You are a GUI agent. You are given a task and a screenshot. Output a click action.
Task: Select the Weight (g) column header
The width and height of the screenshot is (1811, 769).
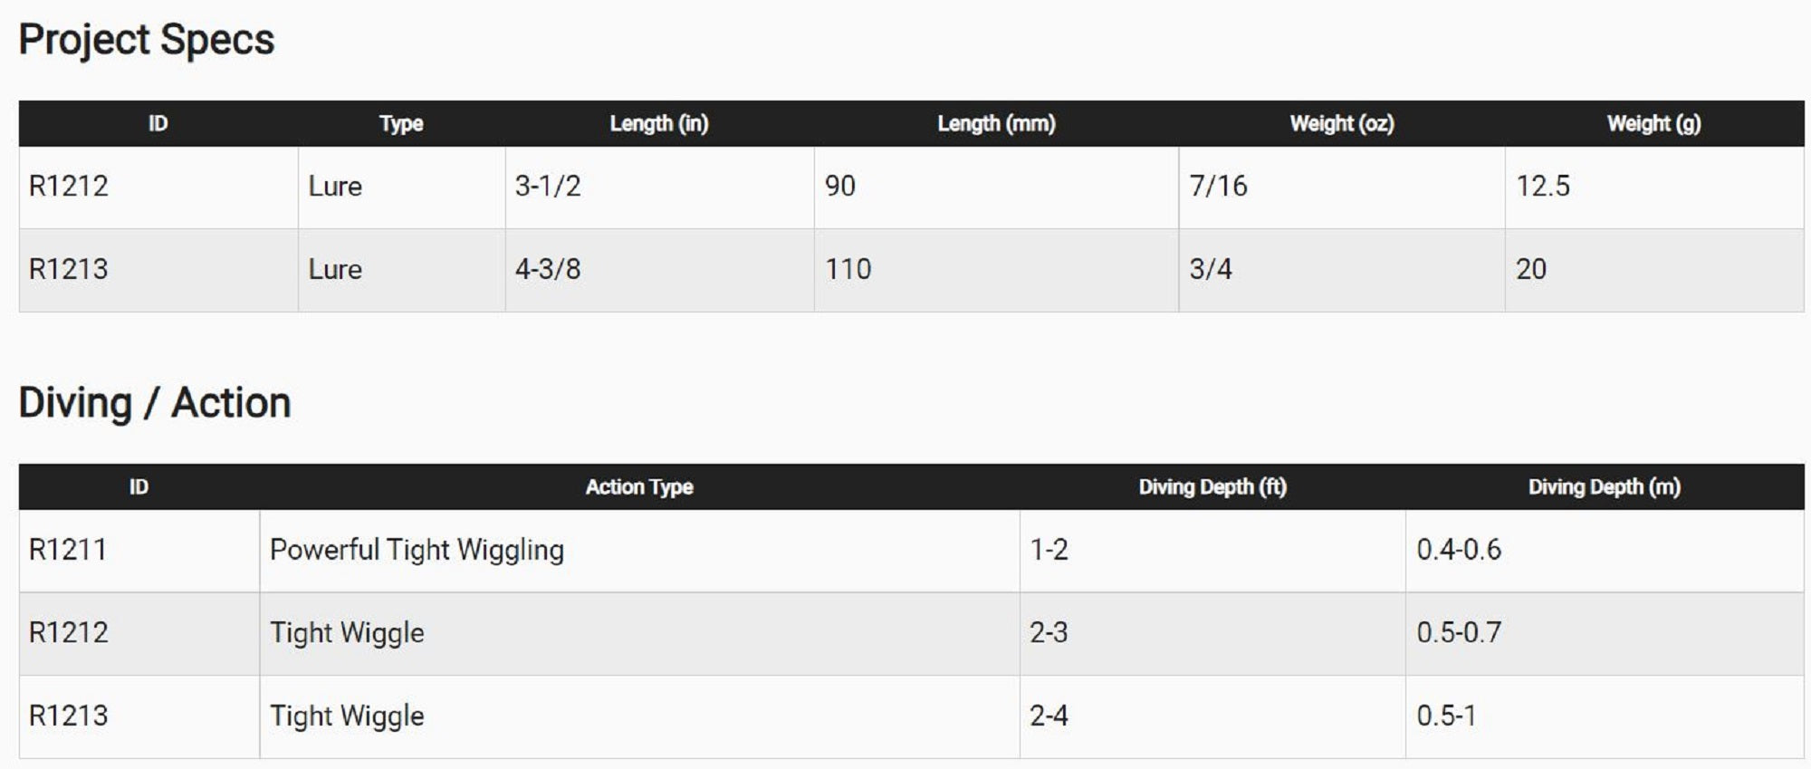pos(1653,123)
